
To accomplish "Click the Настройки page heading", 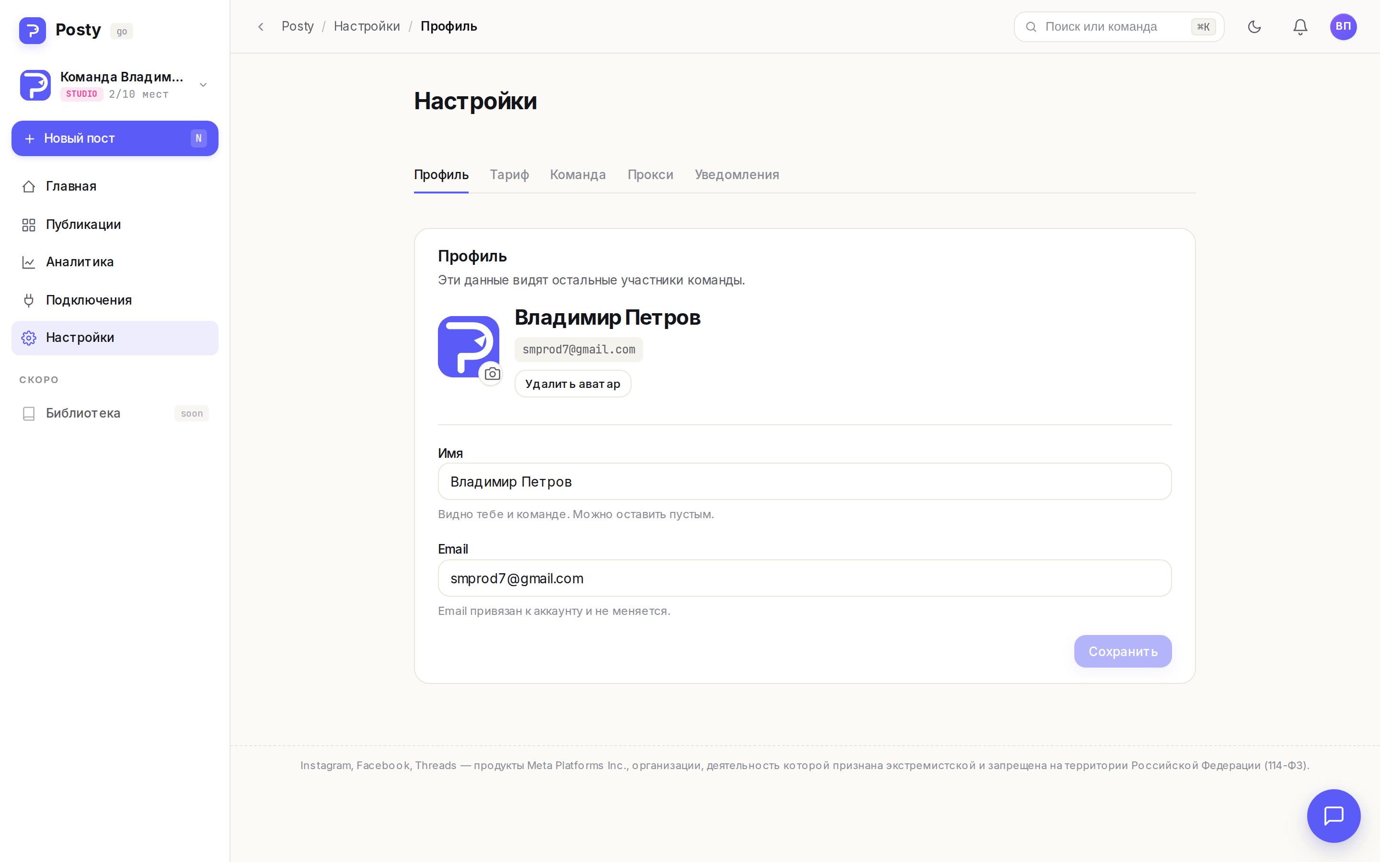I will [476, 101].
